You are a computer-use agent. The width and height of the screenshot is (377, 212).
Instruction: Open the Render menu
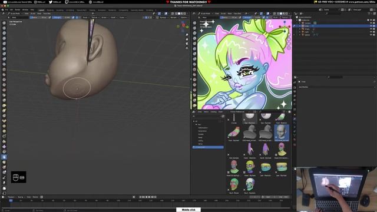pyautogui.click(x=18, y=10)
